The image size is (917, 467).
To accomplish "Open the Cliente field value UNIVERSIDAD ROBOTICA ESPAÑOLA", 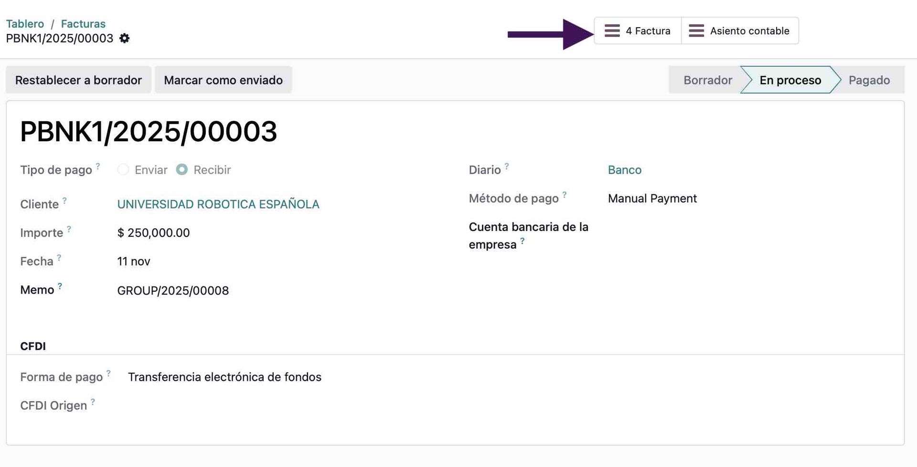I will [218, 204].
